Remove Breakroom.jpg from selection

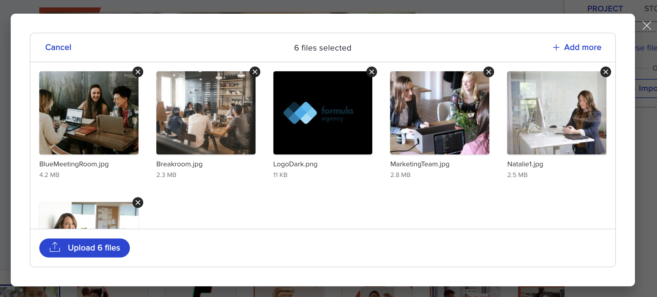pos(255,72)
